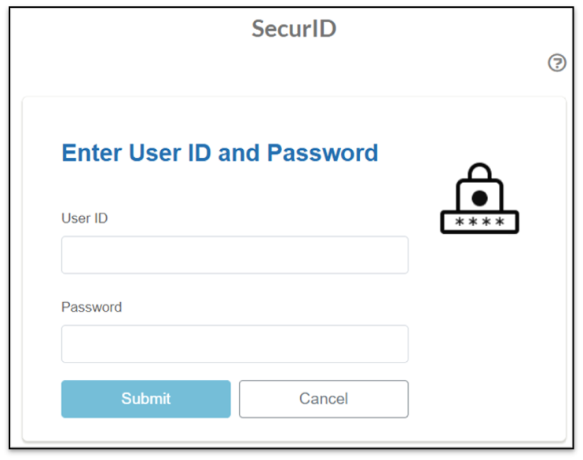Click the 'Password' field label
The image size is (583, 460).
point(91,307)
